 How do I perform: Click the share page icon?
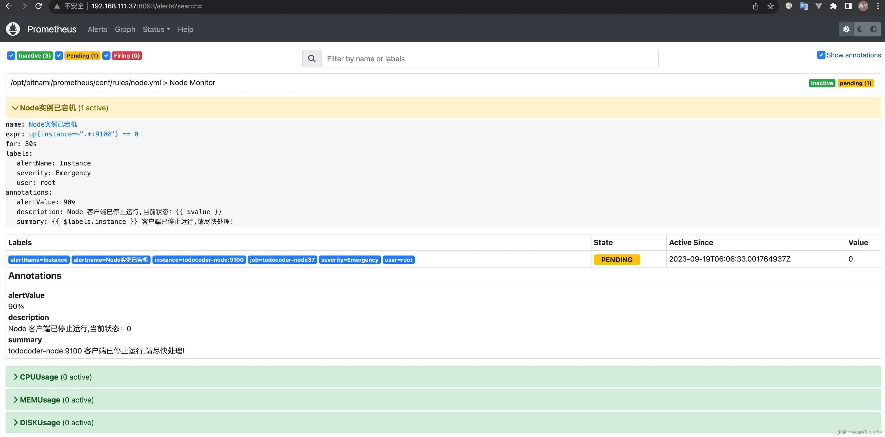755,6
